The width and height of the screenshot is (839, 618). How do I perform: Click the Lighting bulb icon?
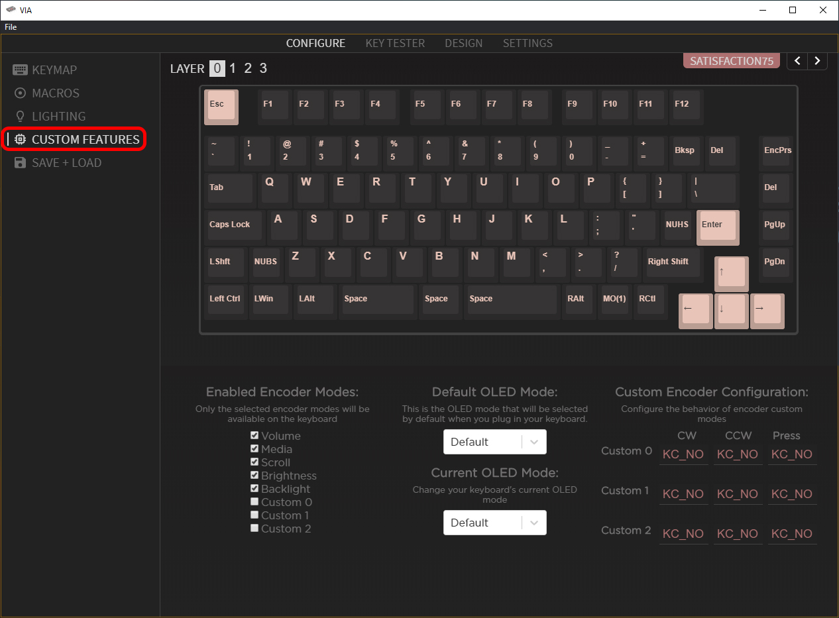click(20, 117)
